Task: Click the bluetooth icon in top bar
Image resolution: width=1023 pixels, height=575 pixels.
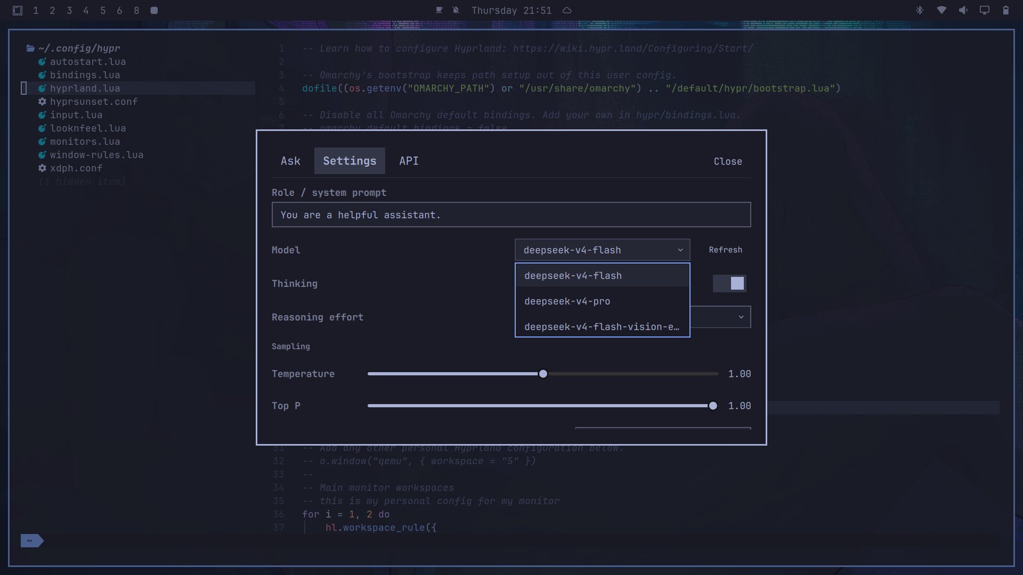Action: [920, 10]
